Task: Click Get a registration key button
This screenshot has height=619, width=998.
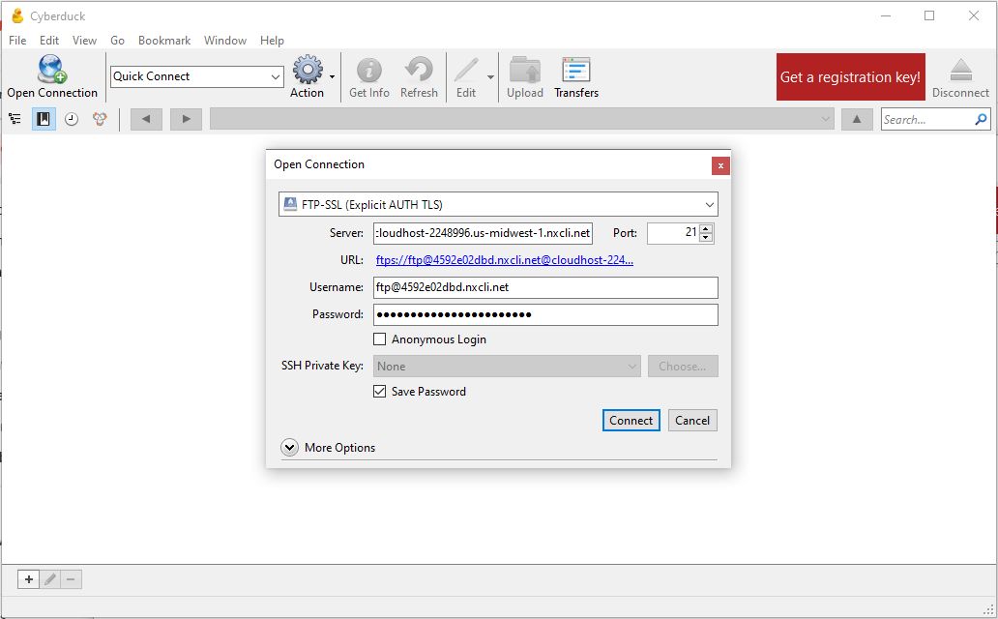Action: (x=850, y=77)
